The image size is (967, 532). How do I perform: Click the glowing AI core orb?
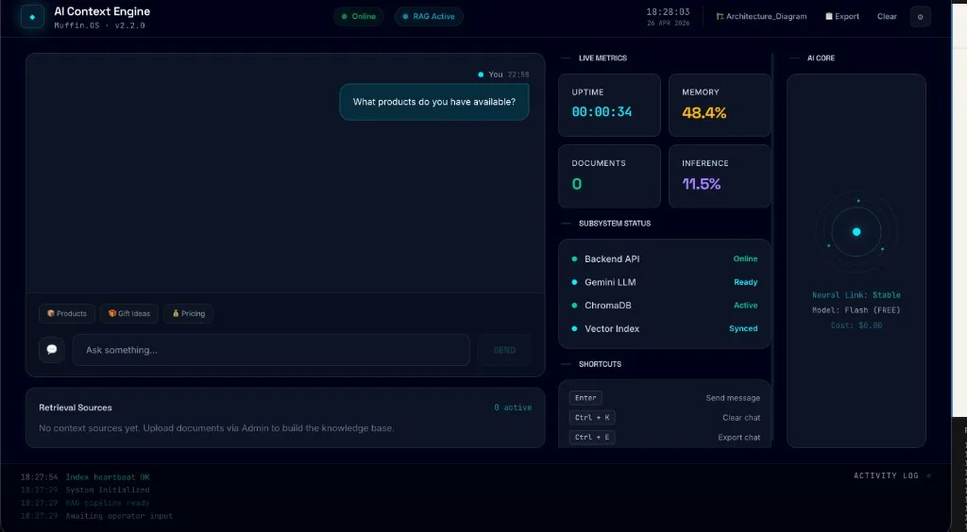pos(856,232)
